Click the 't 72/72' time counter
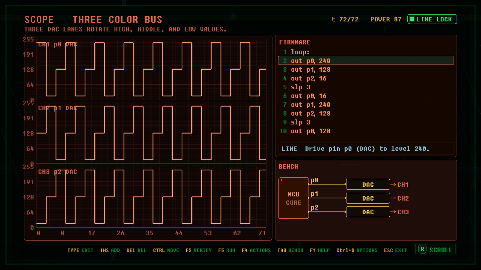 pyautogui.click(x=345, y=19)
